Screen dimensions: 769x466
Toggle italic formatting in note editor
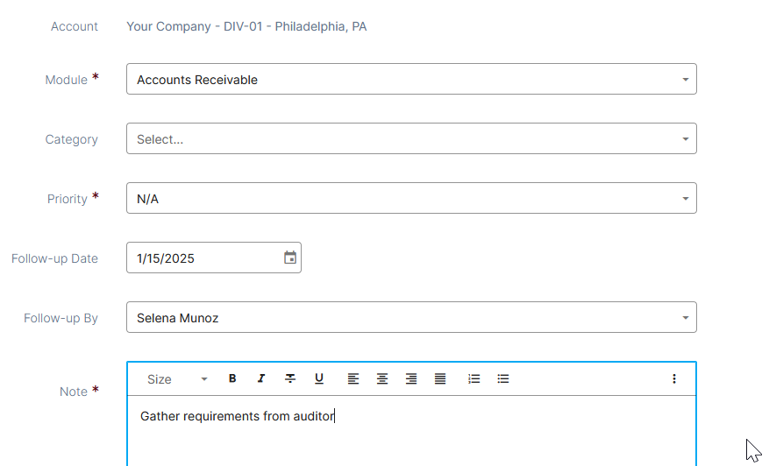tap(261, 378)
